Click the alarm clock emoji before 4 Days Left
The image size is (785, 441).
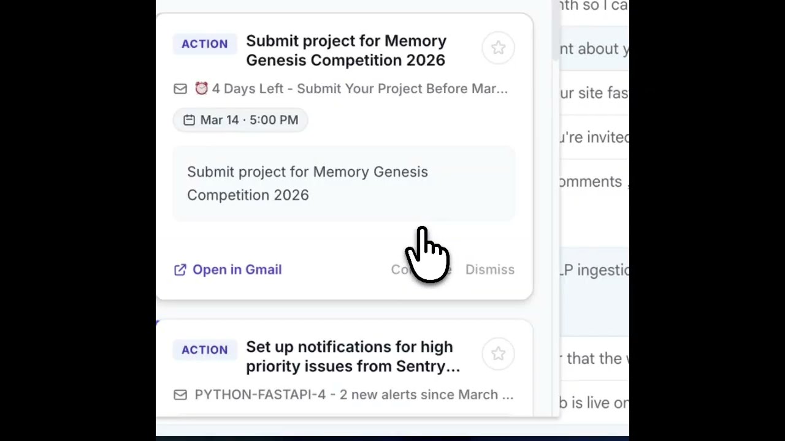201,89
